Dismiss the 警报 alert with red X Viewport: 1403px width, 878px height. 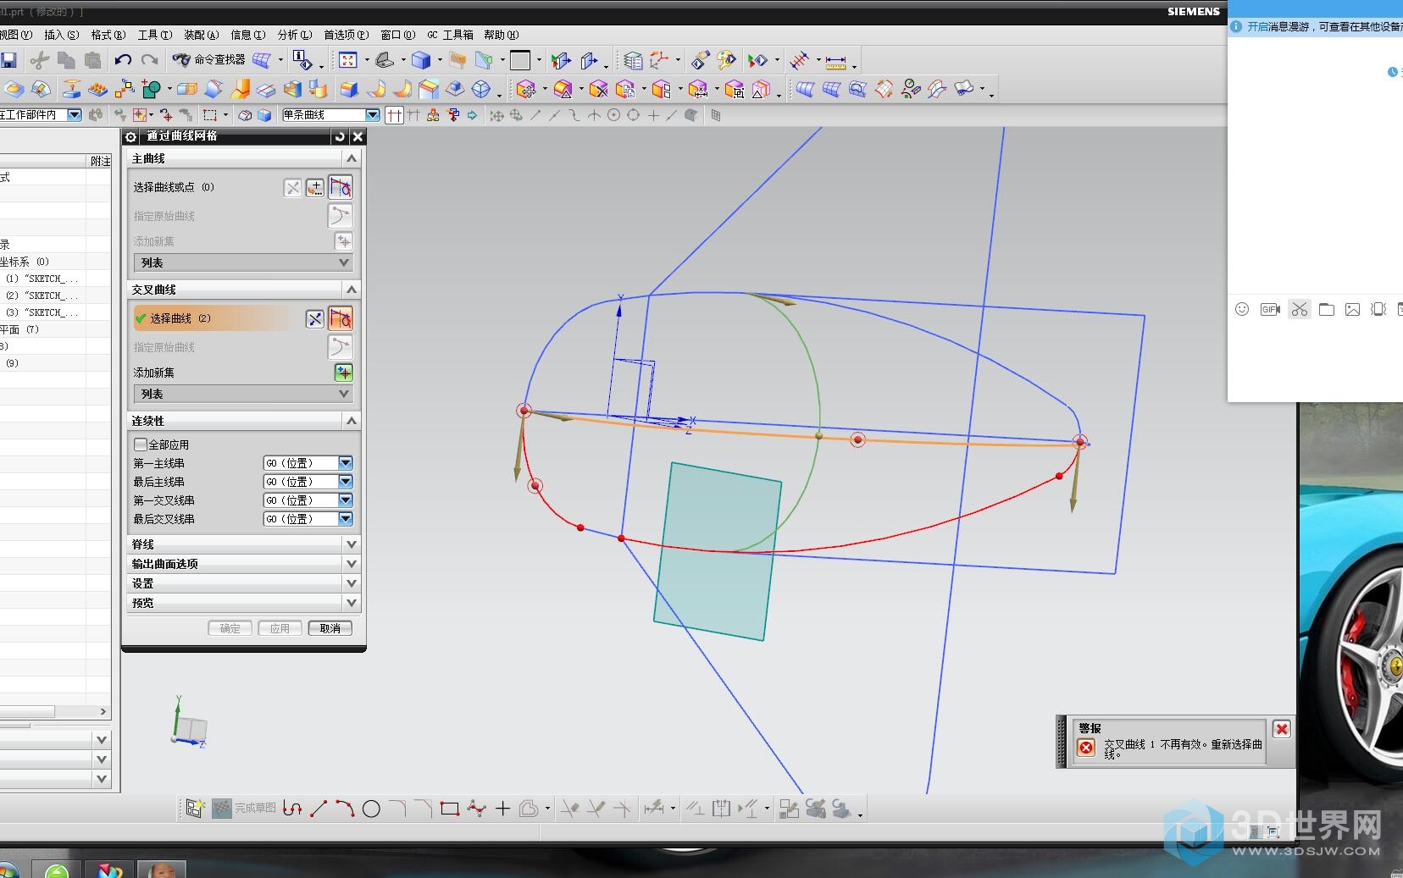(1282, 730)
